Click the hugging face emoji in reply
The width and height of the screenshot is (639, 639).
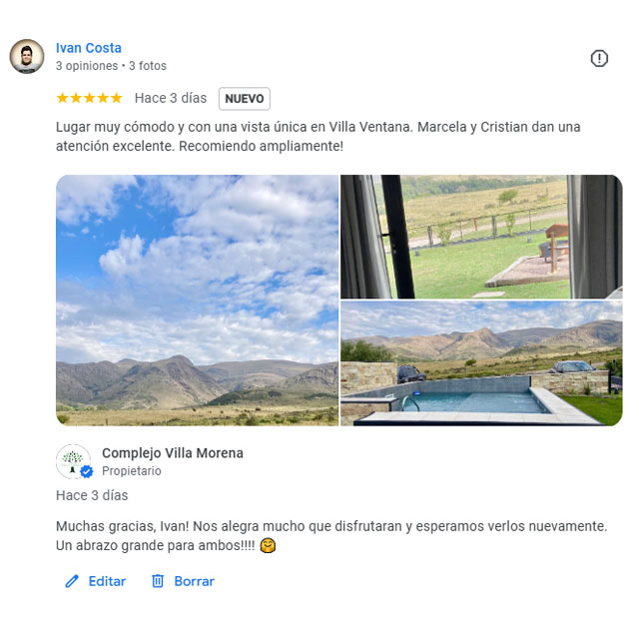tap(268, 545)
